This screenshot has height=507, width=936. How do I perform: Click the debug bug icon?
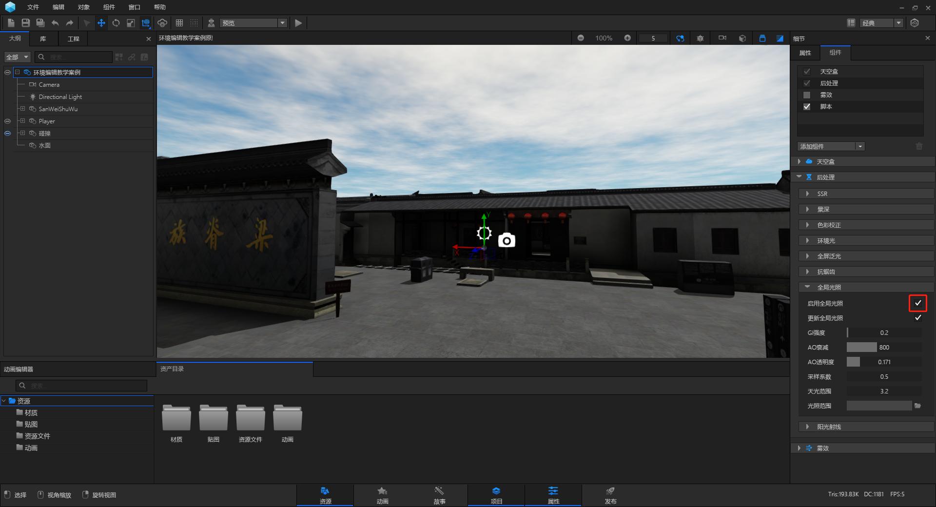click(701, 38)
